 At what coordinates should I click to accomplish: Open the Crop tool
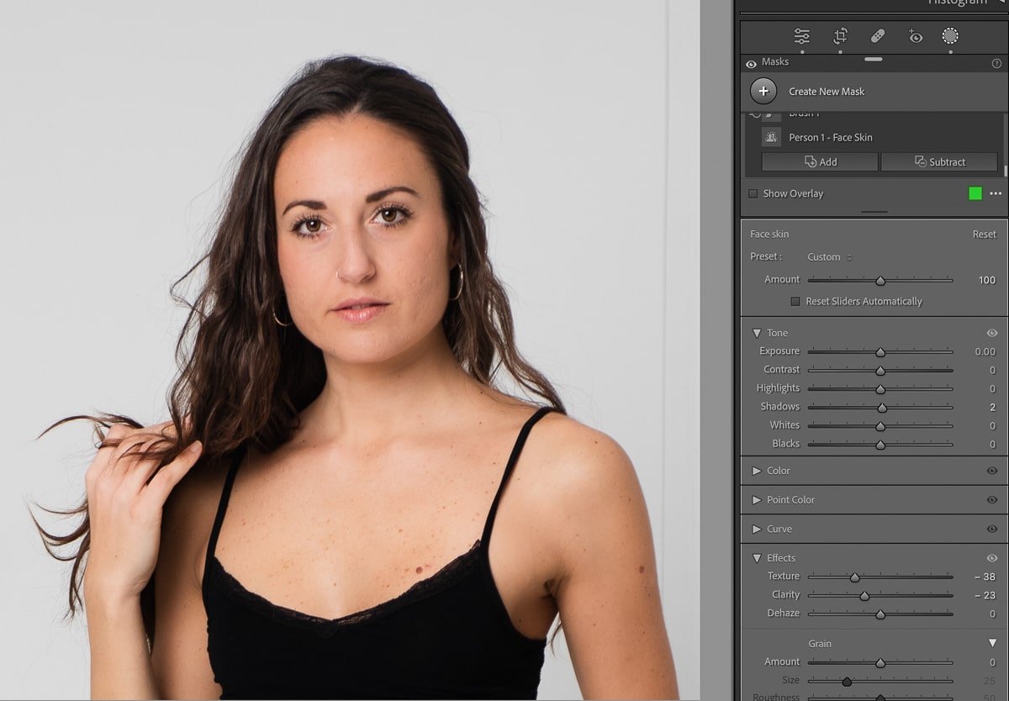click(838, 36)
